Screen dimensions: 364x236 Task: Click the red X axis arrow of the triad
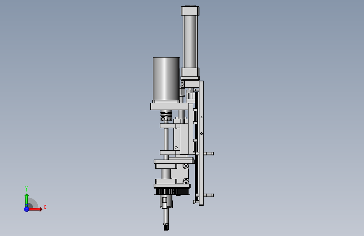coord(35,209)
